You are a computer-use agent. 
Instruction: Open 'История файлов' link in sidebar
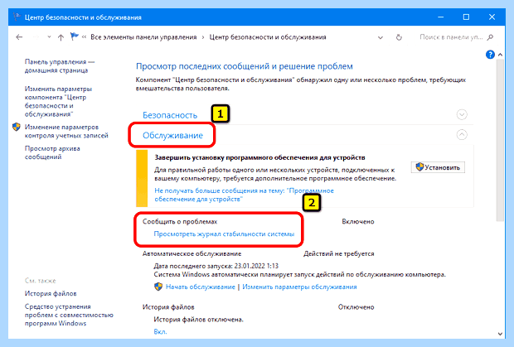pos(51,294)
